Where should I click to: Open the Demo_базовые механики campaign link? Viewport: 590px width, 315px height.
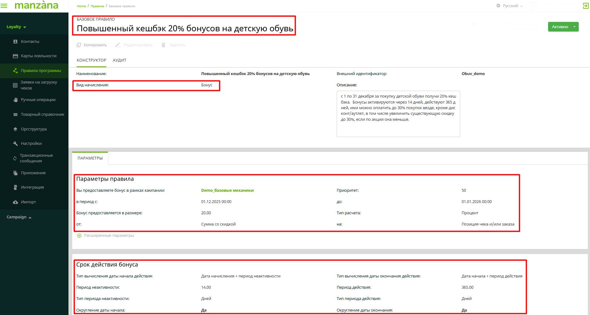click(x=227, y=191)
